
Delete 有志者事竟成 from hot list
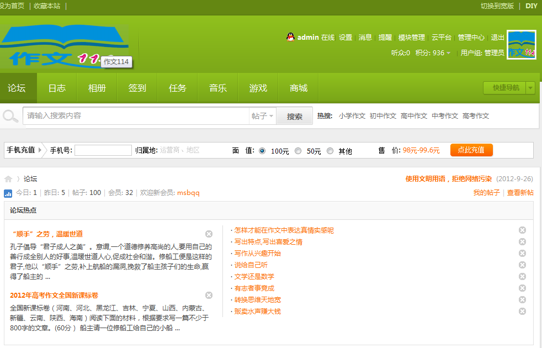tap(522, 288)
